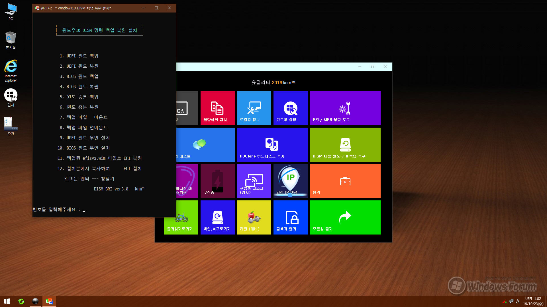
Task: Click the console prompt 번호를 입력해주세요
Action: point(56,209)
